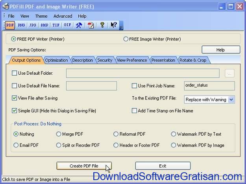
Task: Click the browse folder ellipsis button
Action: pos(229,73)
